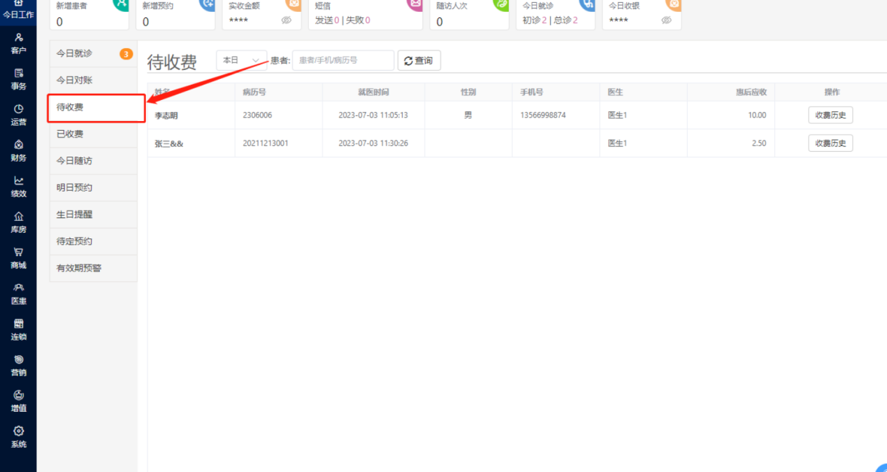
Task: Click the 实收金额 card icon
Action: point(294,4)
